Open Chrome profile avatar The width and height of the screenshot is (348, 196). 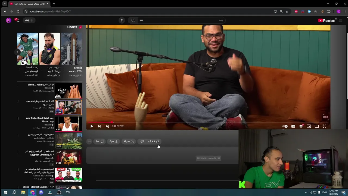(x=338, y=11)
